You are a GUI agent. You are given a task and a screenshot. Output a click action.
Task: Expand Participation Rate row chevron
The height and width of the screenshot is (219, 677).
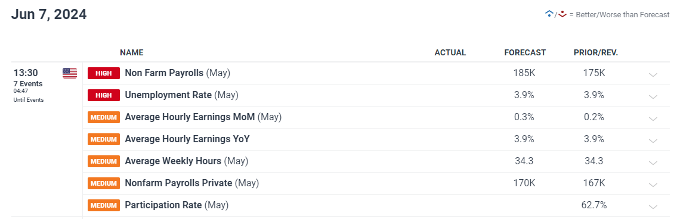point(653,207)
